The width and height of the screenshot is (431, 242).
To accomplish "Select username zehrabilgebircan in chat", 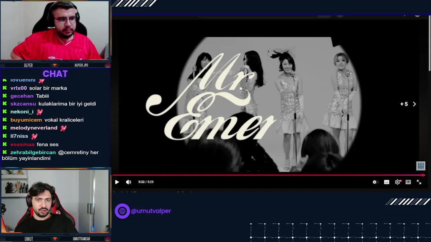I will coord(33,153).
